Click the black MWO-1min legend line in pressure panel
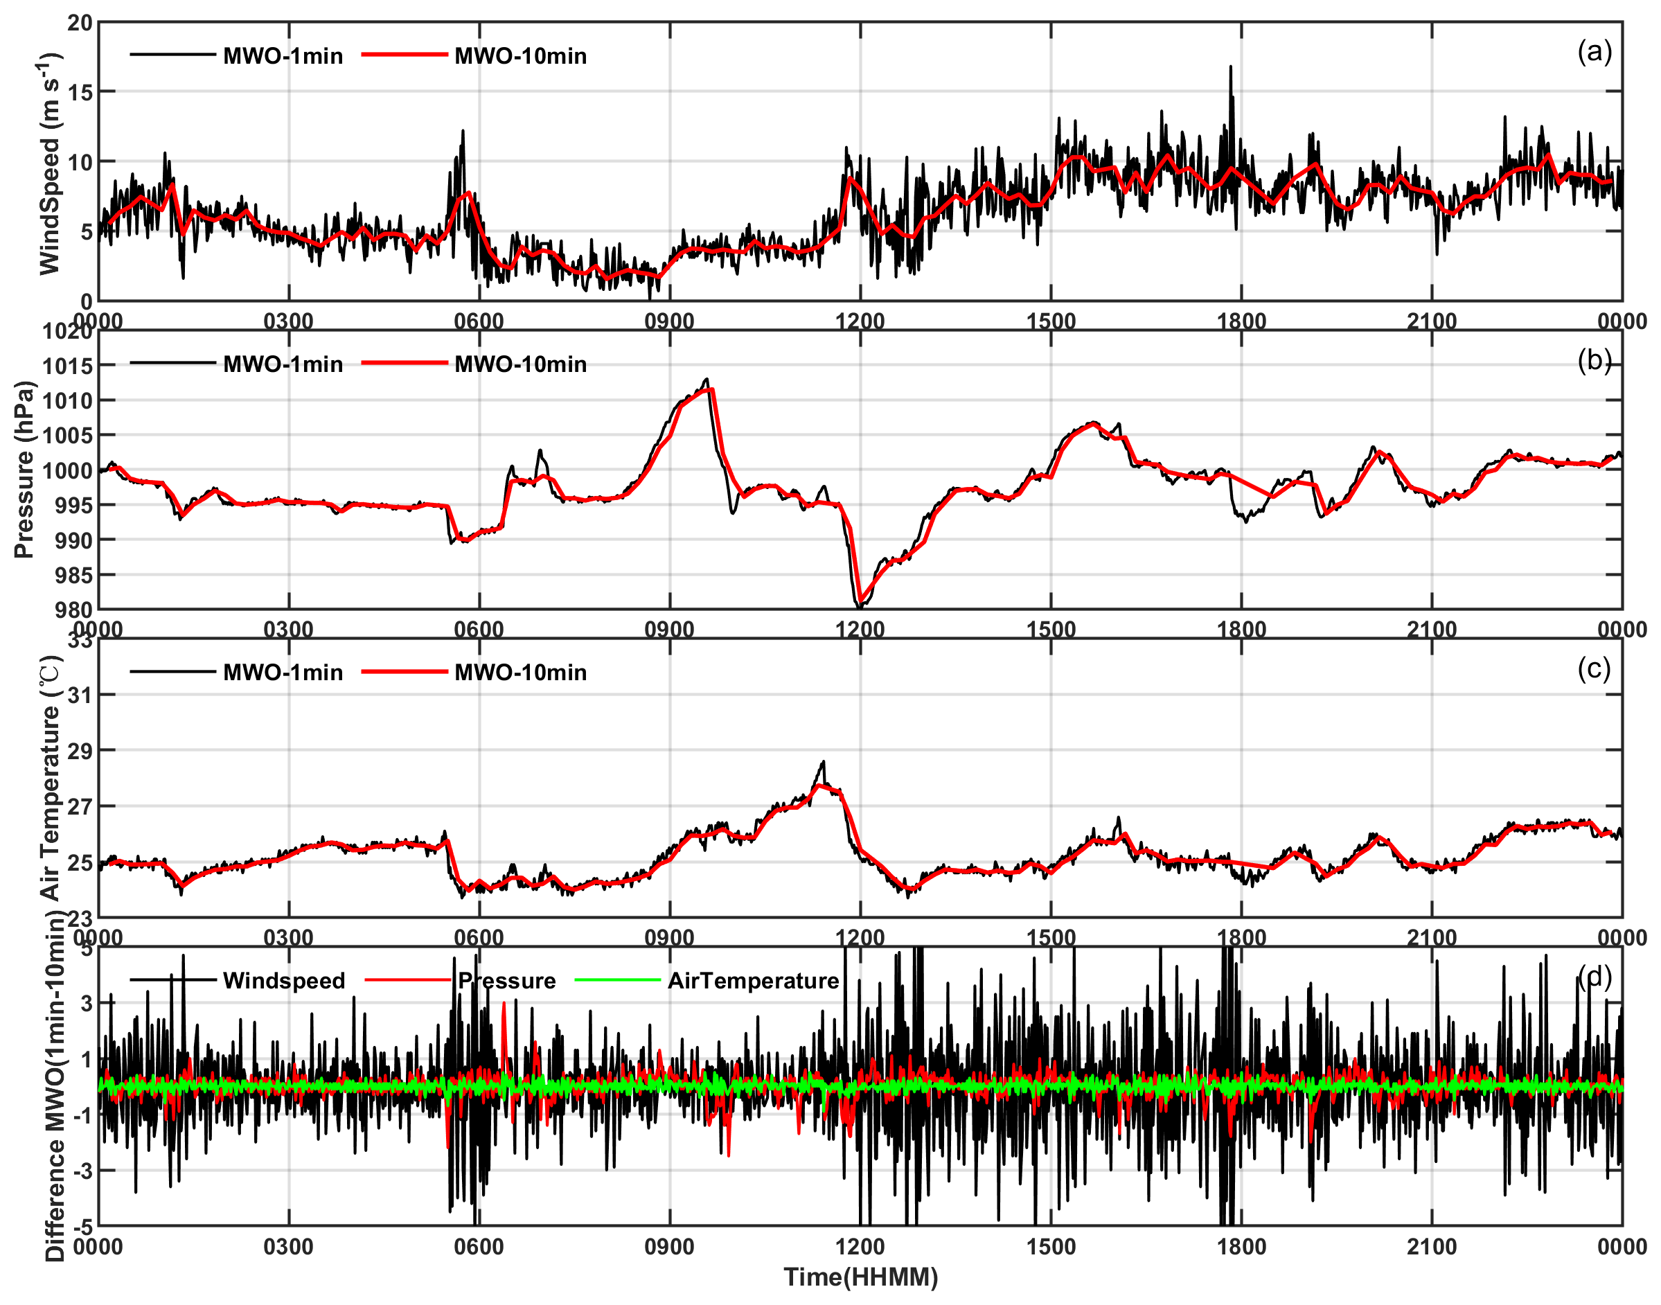1661x1305 pixels. [x=172, y=363]
